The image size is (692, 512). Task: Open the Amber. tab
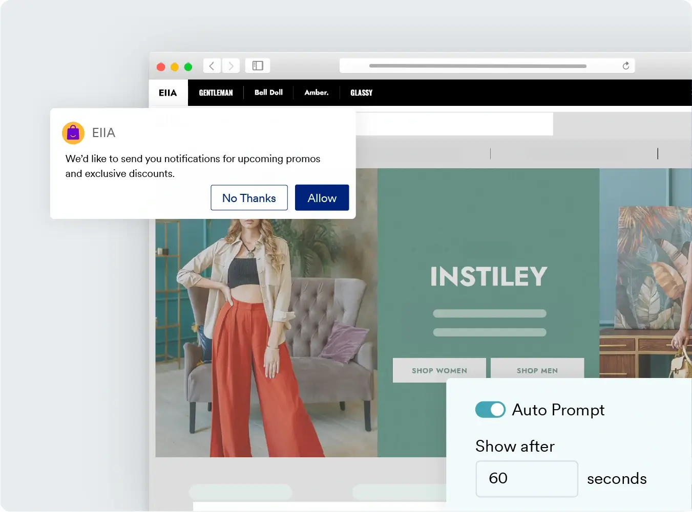pos(317,93)
